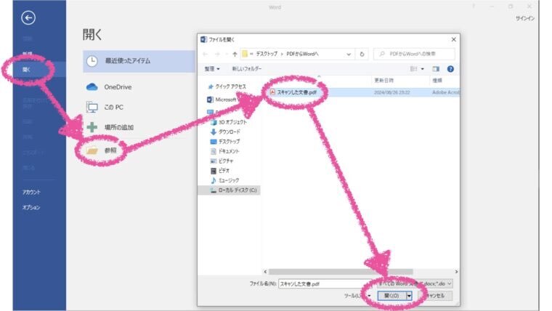Close the ファイルを開く dialog
Screen dimensions: 552x311
[x=453, y=39]
